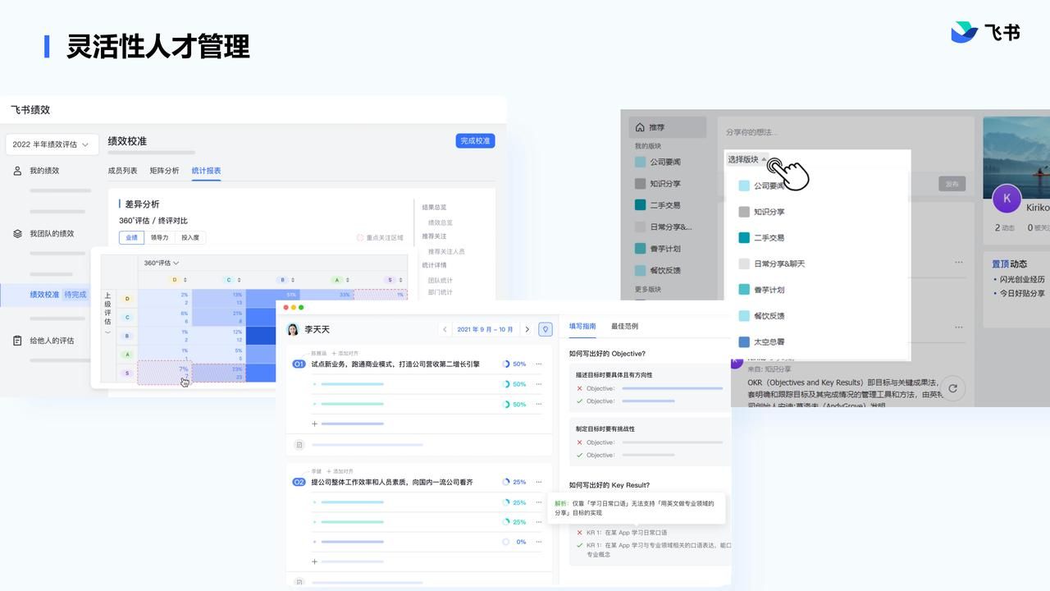Click the ellipsis on the first feed post
Screen dimensions: 1050x591
[x=958, y=263]
